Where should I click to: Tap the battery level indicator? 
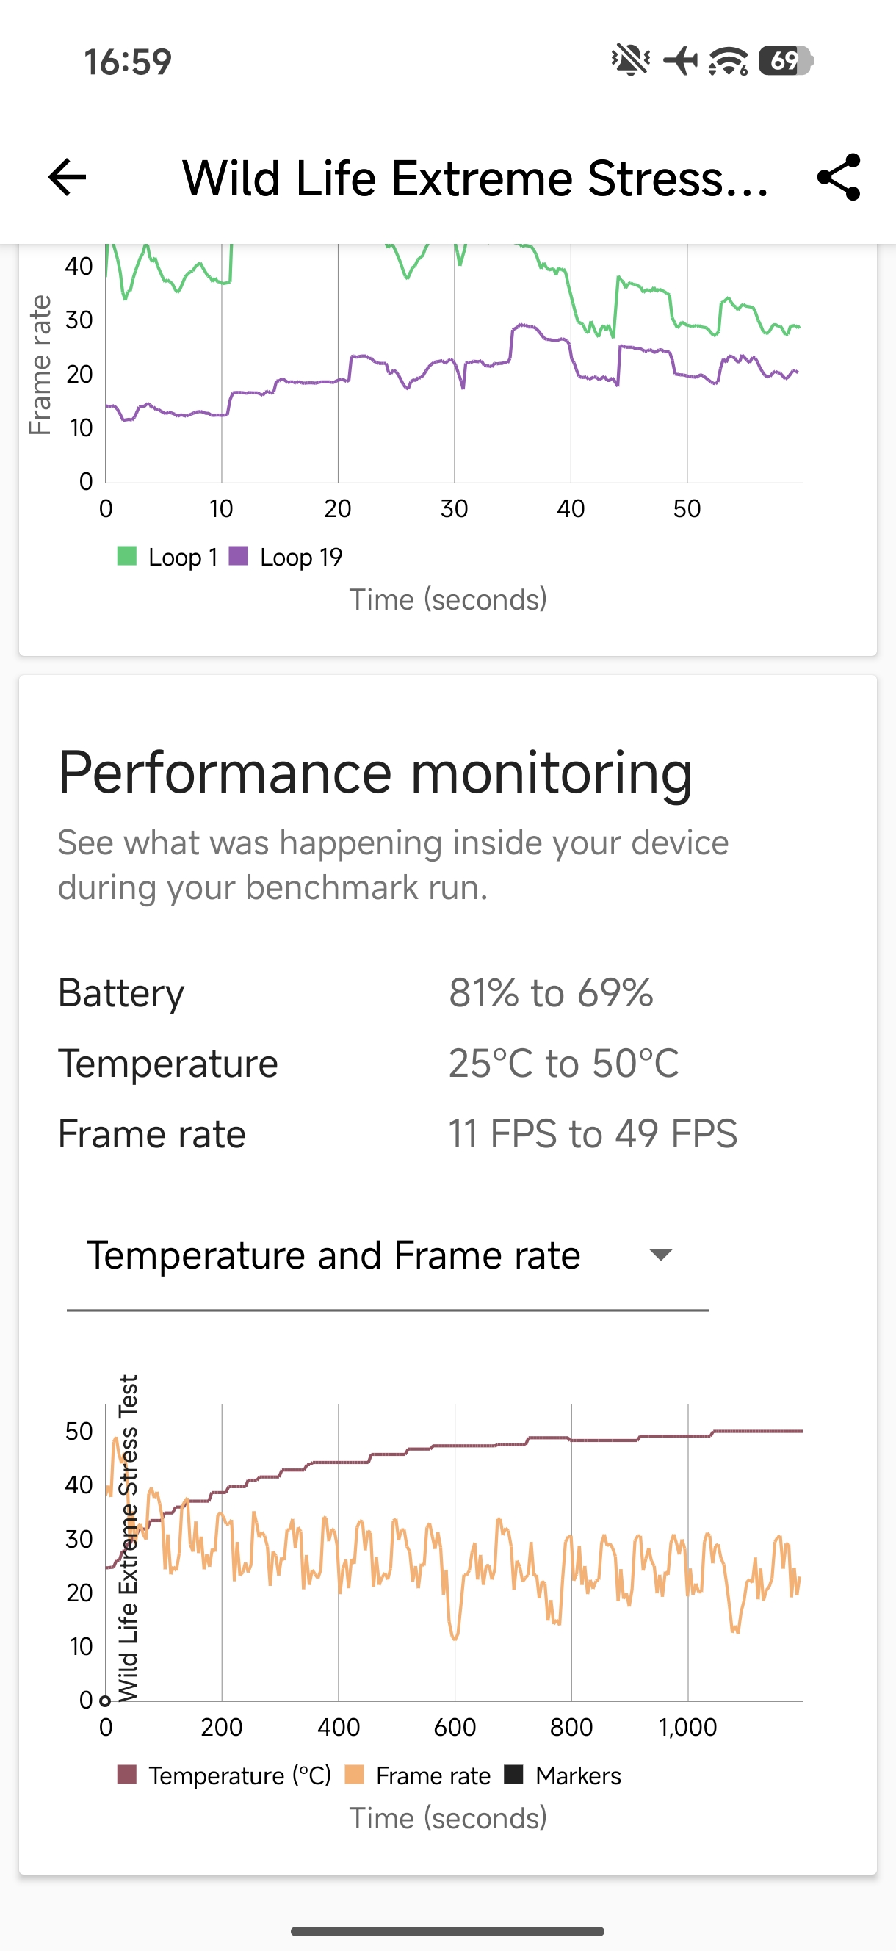(x=785, y=60)
